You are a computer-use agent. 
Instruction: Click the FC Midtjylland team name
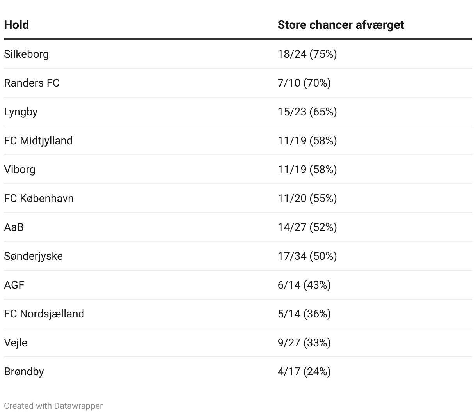[38, 140]
